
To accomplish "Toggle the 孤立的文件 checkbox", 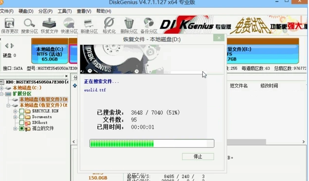I will [22, 128].
